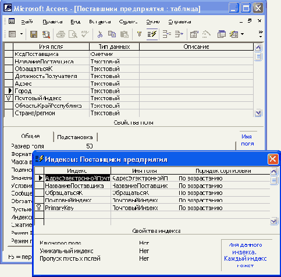Open the Сервис menu
281x277 pixels.
[128, 22]
